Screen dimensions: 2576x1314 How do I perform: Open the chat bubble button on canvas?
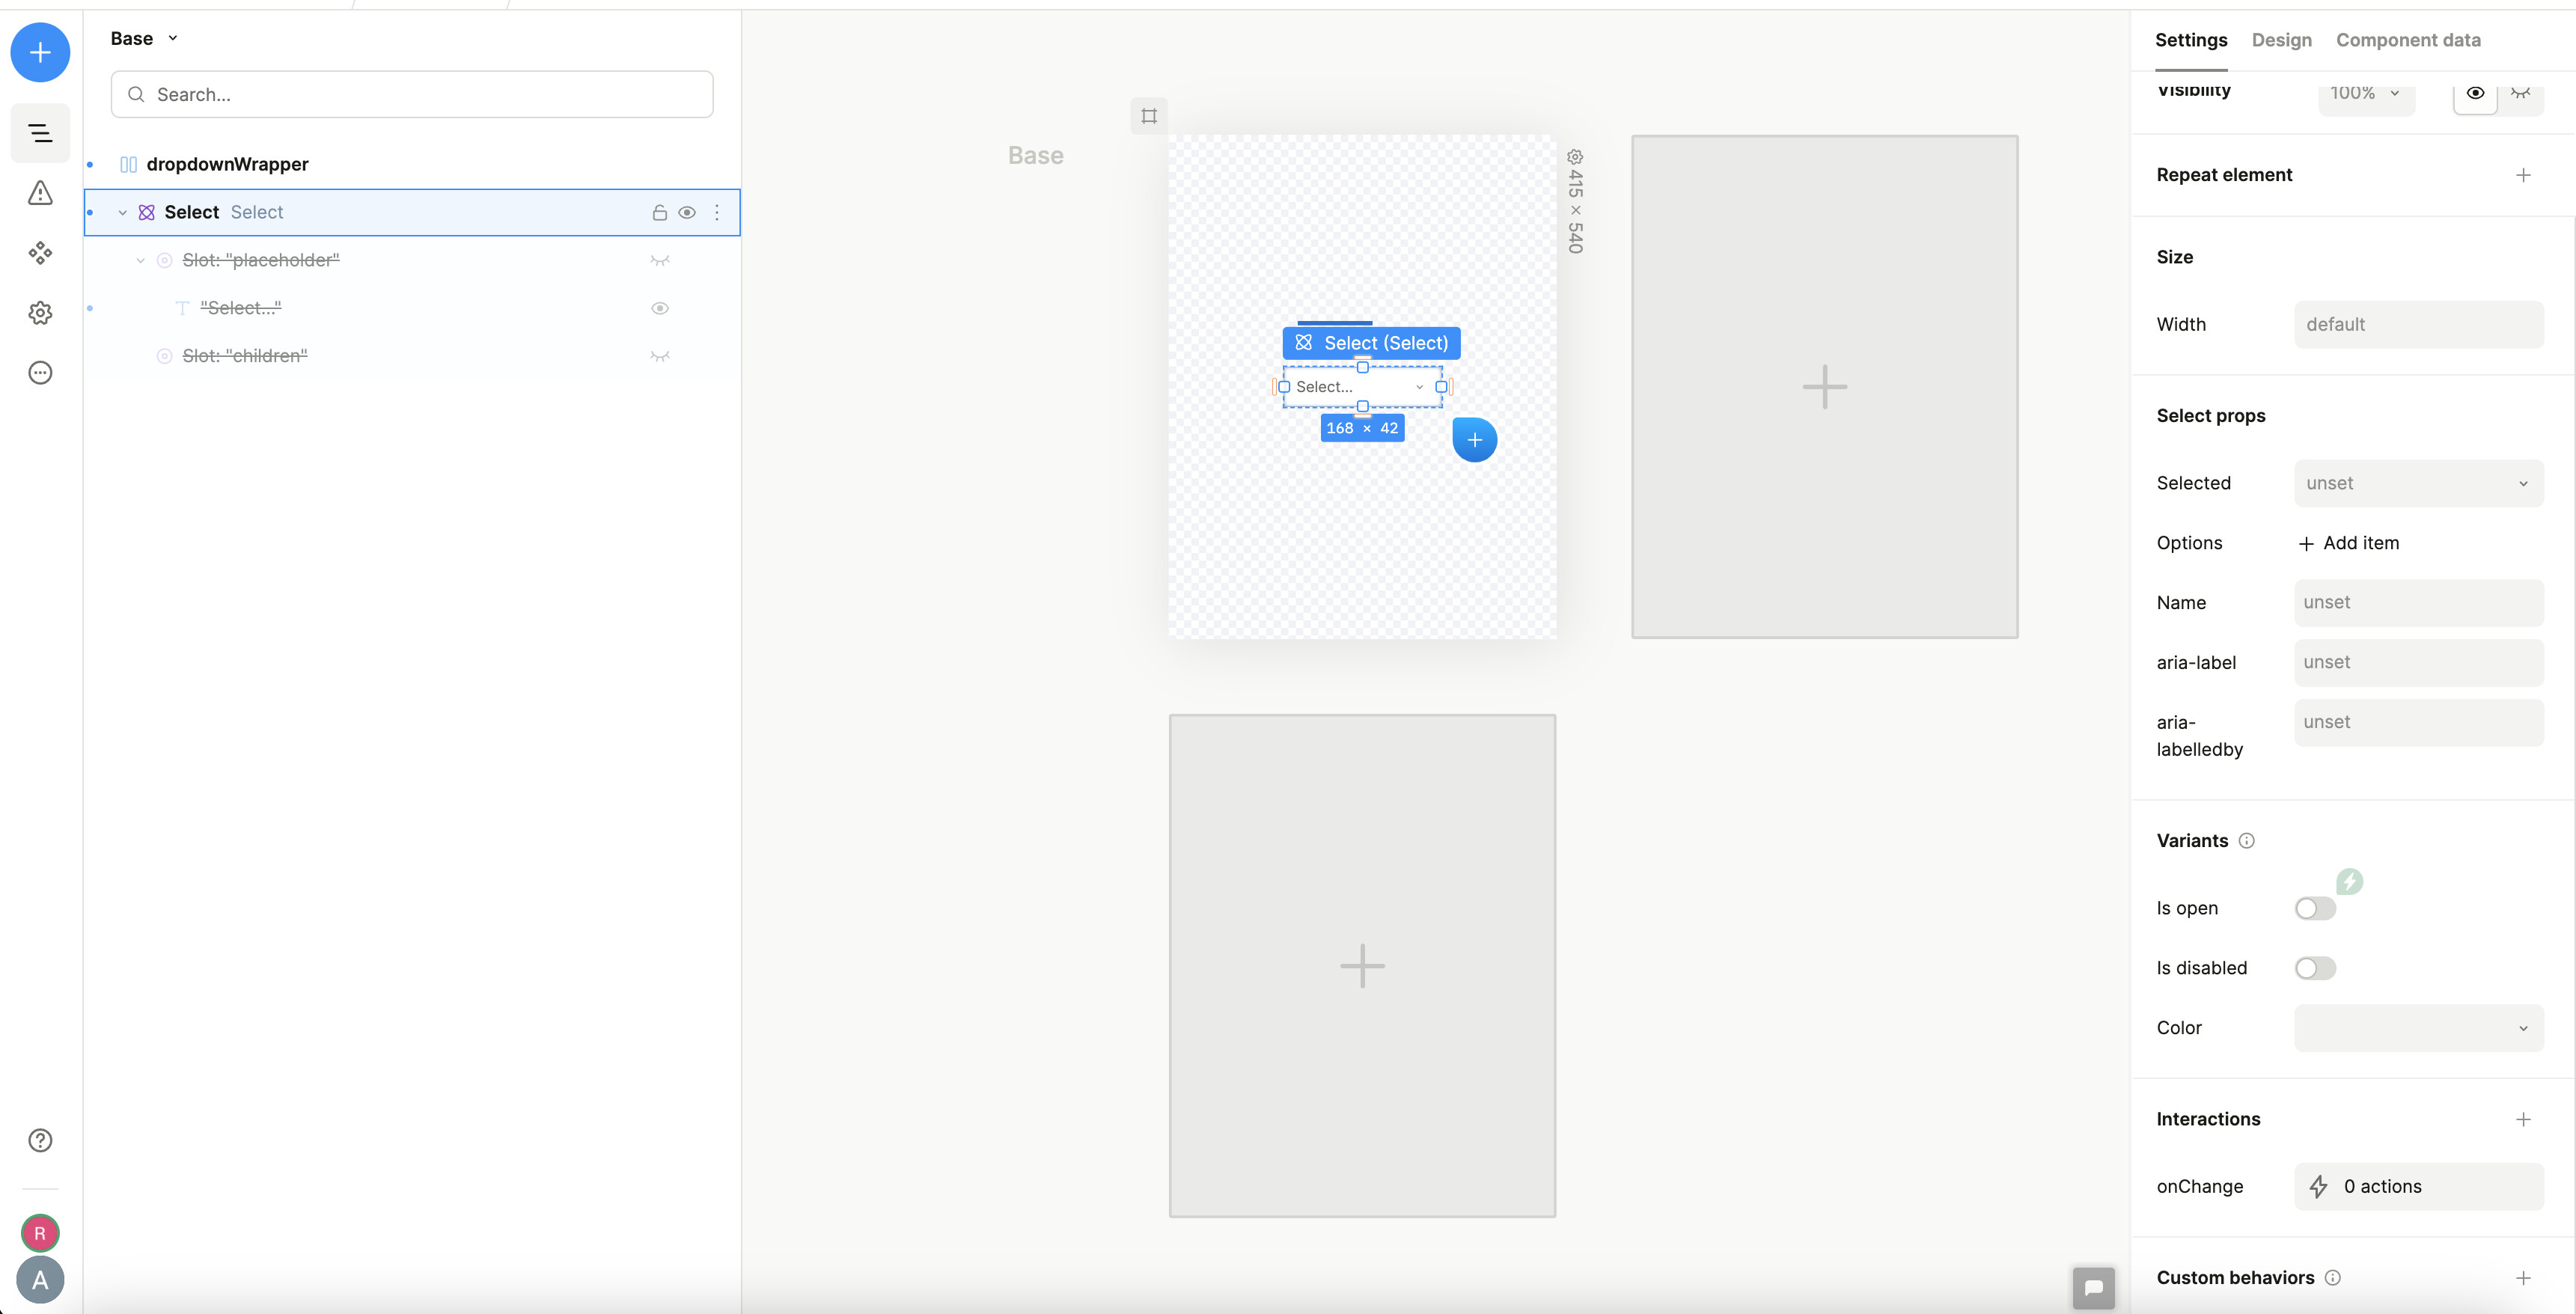2093,1287
